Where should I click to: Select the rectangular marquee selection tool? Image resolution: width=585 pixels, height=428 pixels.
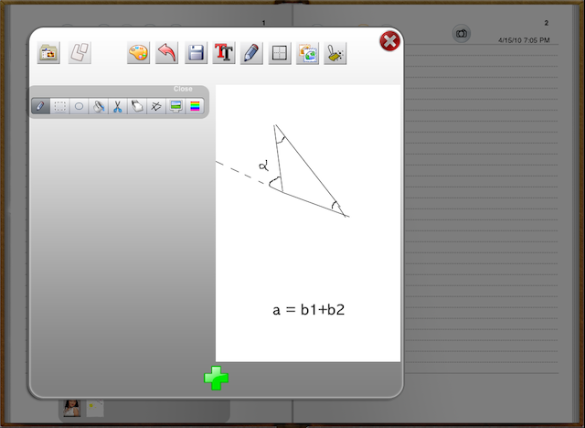59,106
